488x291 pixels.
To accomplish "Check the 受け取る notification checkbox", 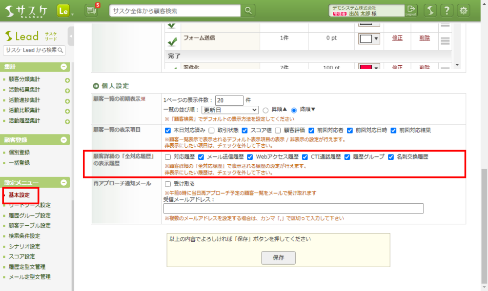I will point(168,184).
